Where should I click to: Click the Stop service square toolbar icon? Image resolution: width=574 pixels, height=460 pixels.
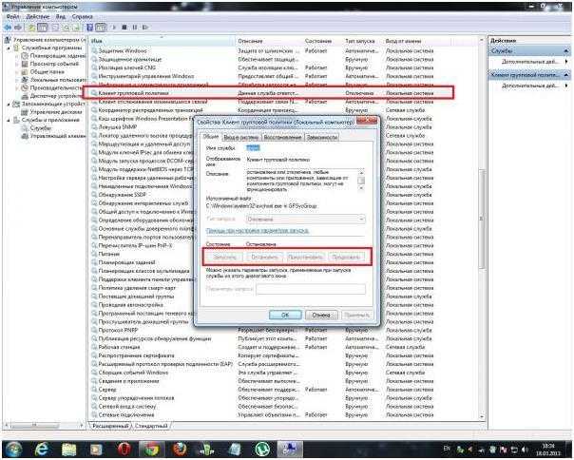click(x=124, y=28)
